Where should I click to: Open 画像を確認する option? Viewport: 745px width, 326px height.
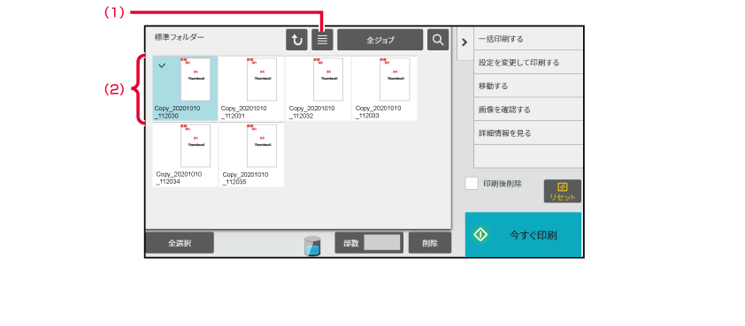point(528,110)
